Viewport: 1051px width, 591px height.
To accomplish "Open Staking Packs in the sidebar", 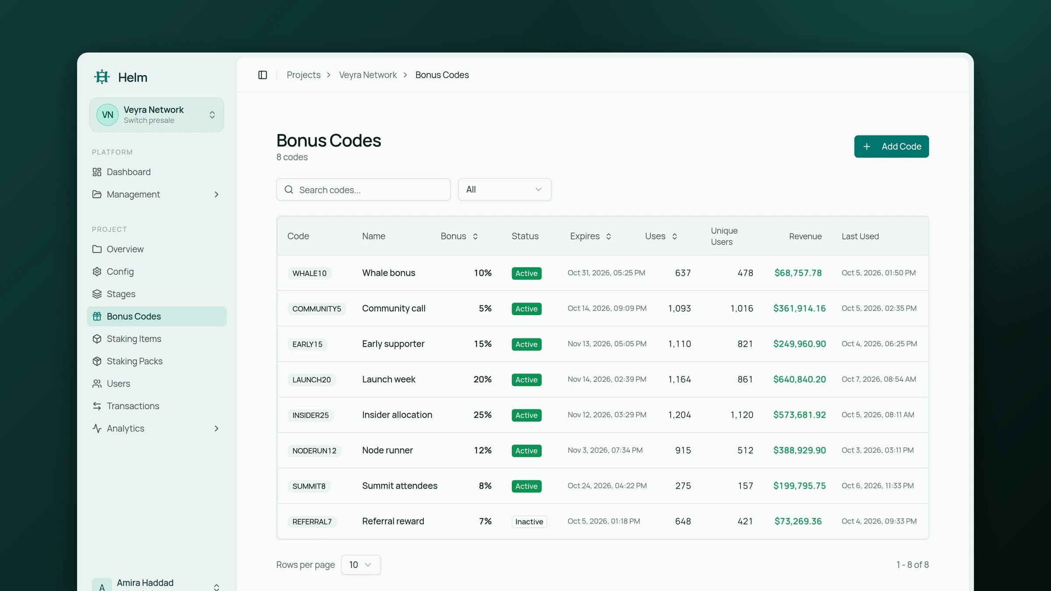I will point(157,361).
